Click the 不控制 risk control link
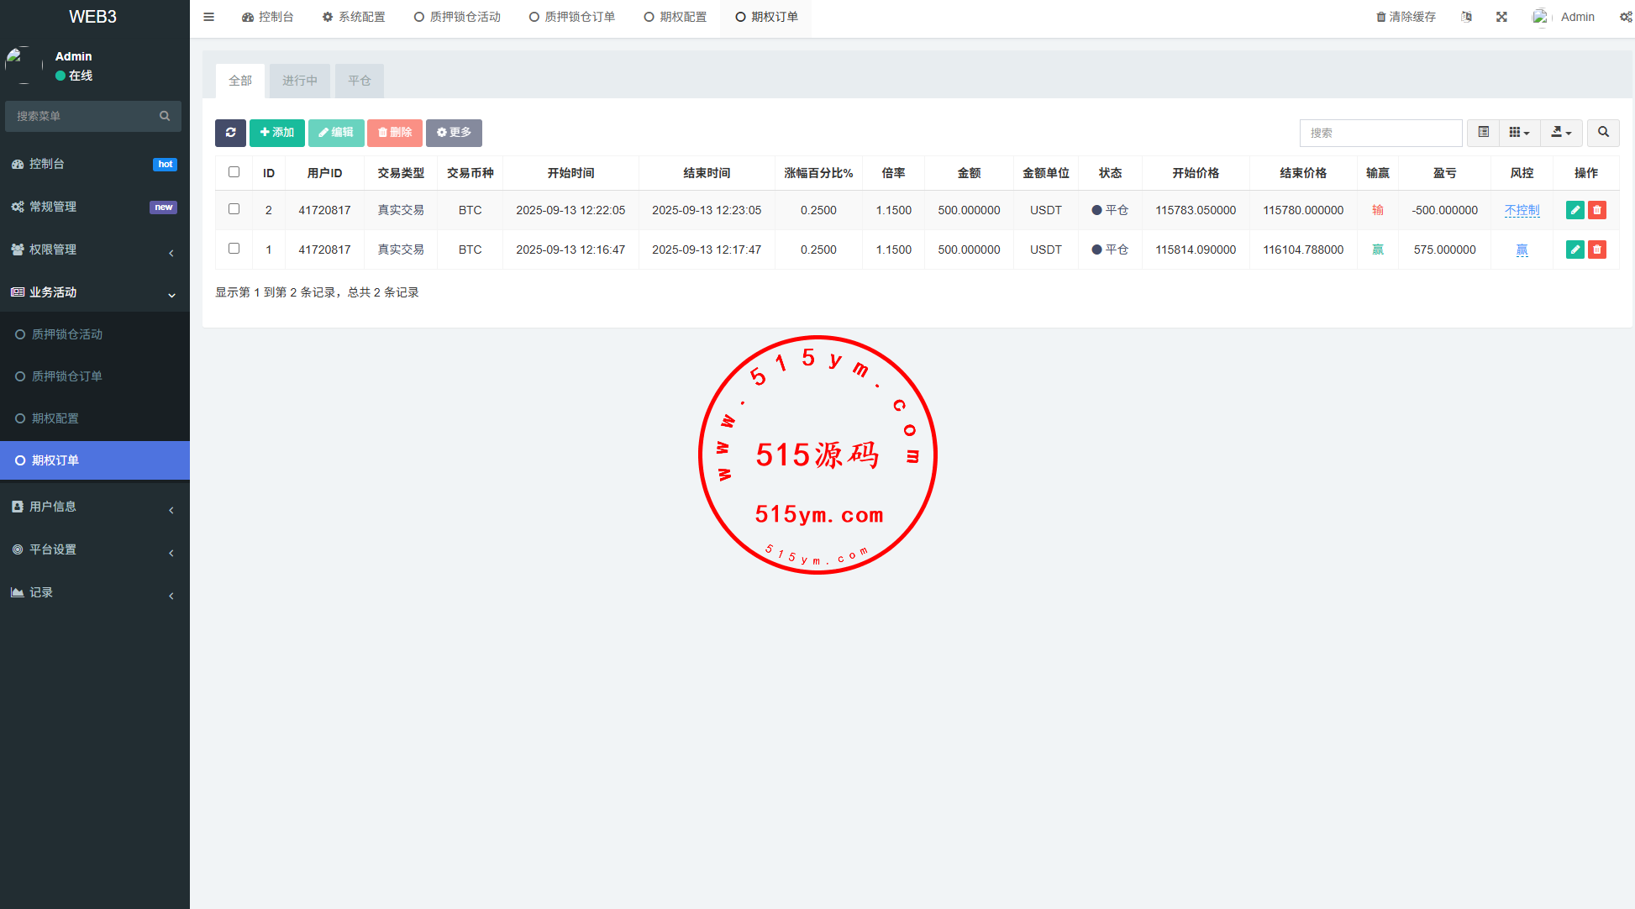The height and width of the screenshot is (909, 1635). coord(1522,210)
